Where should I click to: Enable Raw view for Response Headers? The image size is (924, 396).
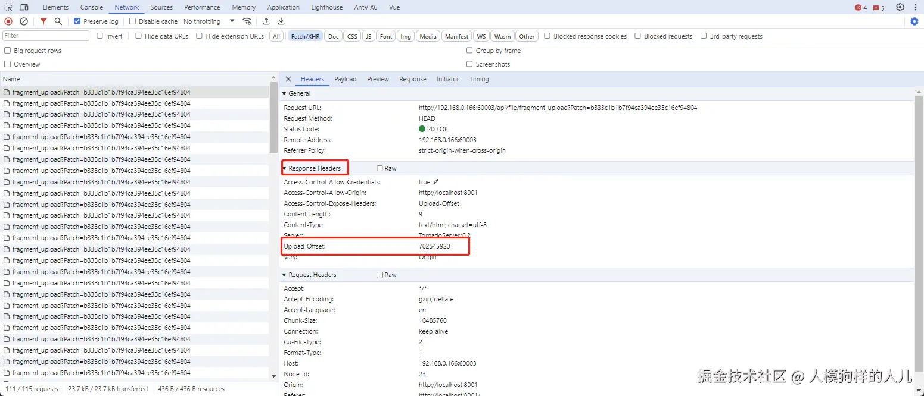(x=380, y=168)
